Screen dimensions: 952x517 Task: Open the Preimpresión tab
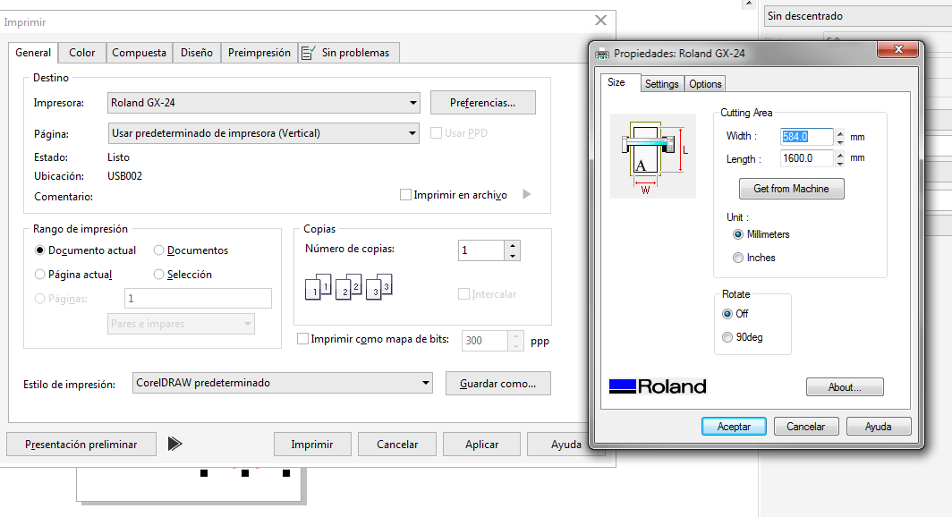click(259, 53)
